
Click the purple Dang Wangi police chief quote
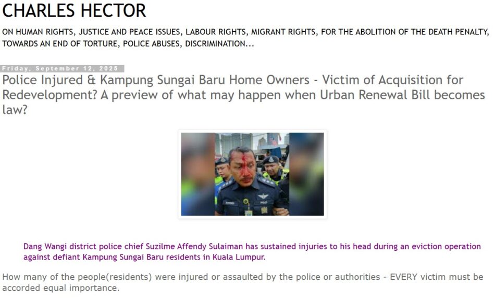point(252,252)
